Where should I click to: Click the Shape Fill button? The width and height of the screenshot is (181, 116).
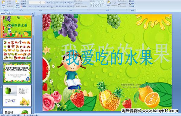(x=122, y=1)
